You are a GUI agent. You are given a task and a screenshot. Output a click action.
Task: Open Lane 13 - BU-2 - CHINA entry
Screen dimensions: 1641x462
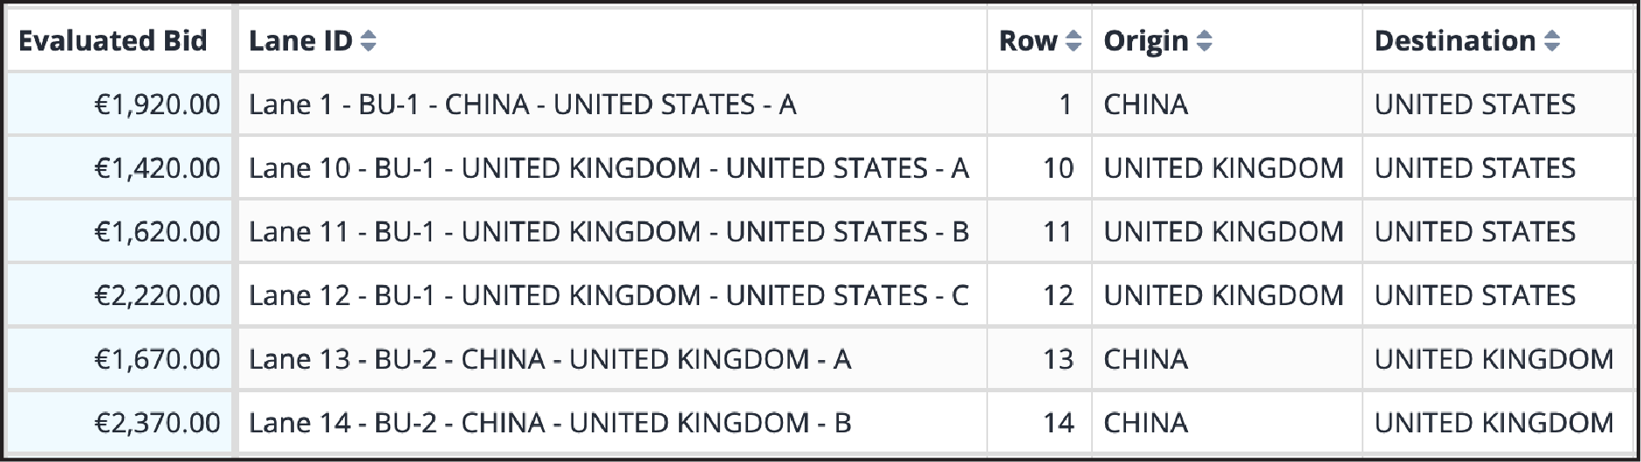(x=549, y=359)
